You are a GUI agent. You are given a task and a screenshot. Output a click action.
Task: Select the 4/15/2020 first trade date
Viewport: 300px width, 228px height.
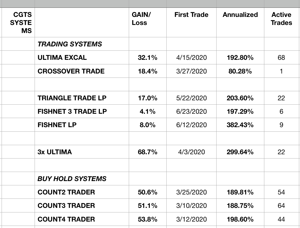(x=191, y=57)
